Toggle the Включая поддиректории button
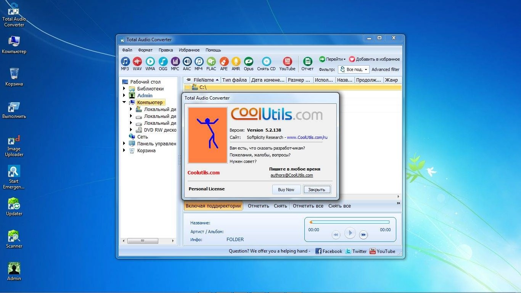Screen dimensions: 521x293 (213, 206)
